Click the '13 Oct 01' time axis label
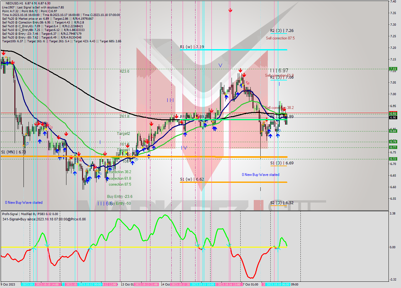This screenshot has width=401, height=288. click(127, 285)
